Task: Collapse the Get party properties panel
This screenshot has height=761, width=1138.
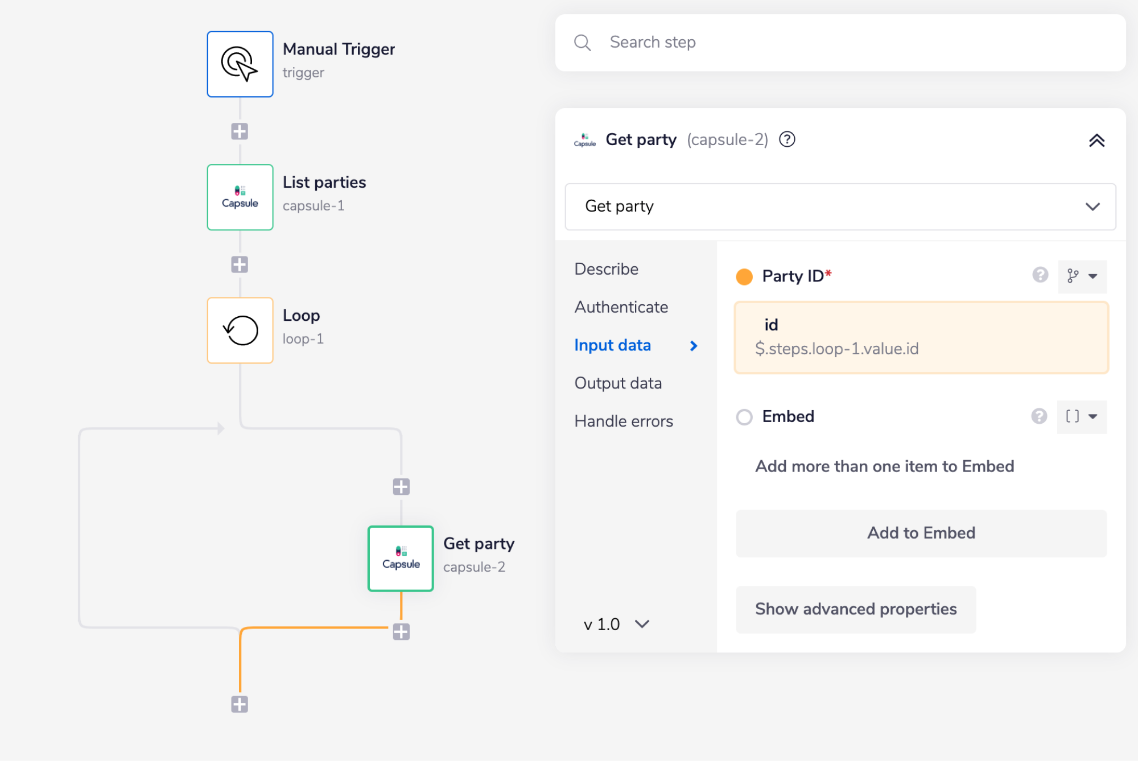Action: [1096, 140]
